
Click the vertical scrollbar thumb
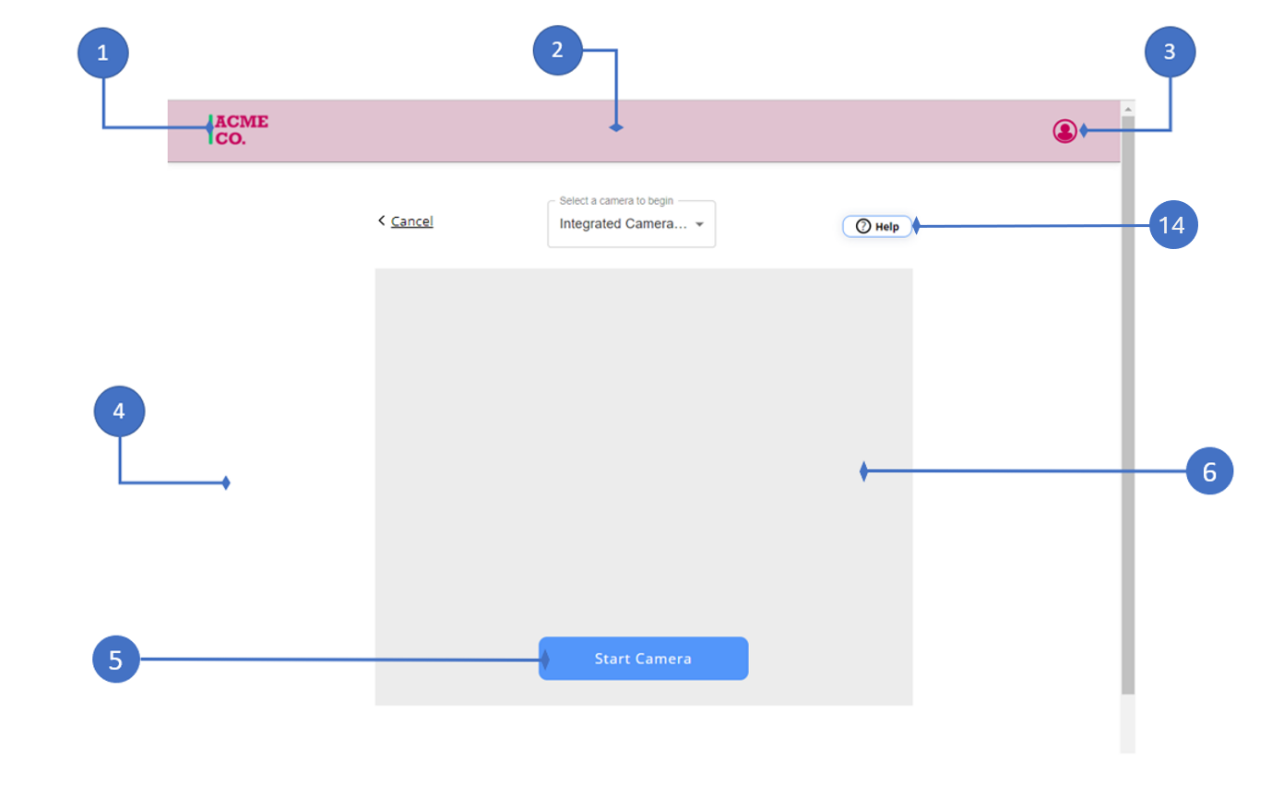1127,406
